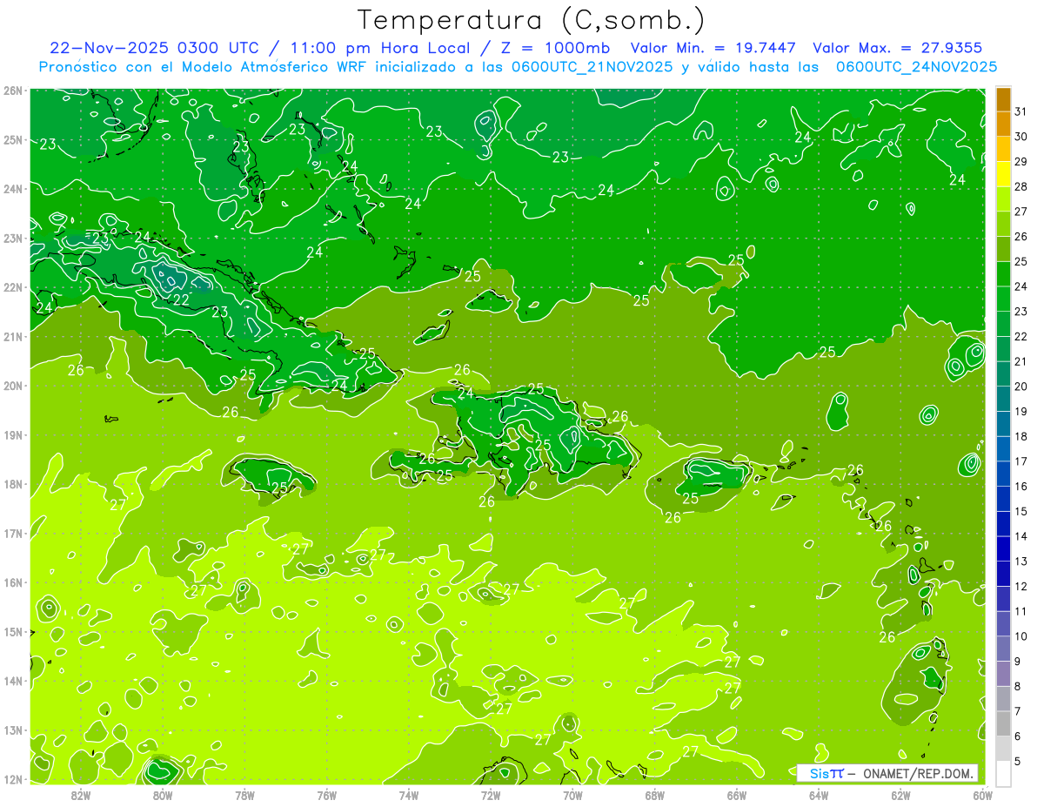Click the 'ONAMET/REP.DOM.' credit label
This screenshot has height=807, width=1044.
(919, 773)
